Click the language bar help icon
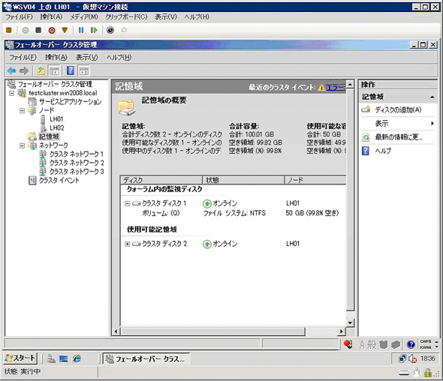This screenshot has width=443, height=381. point(411,344)
